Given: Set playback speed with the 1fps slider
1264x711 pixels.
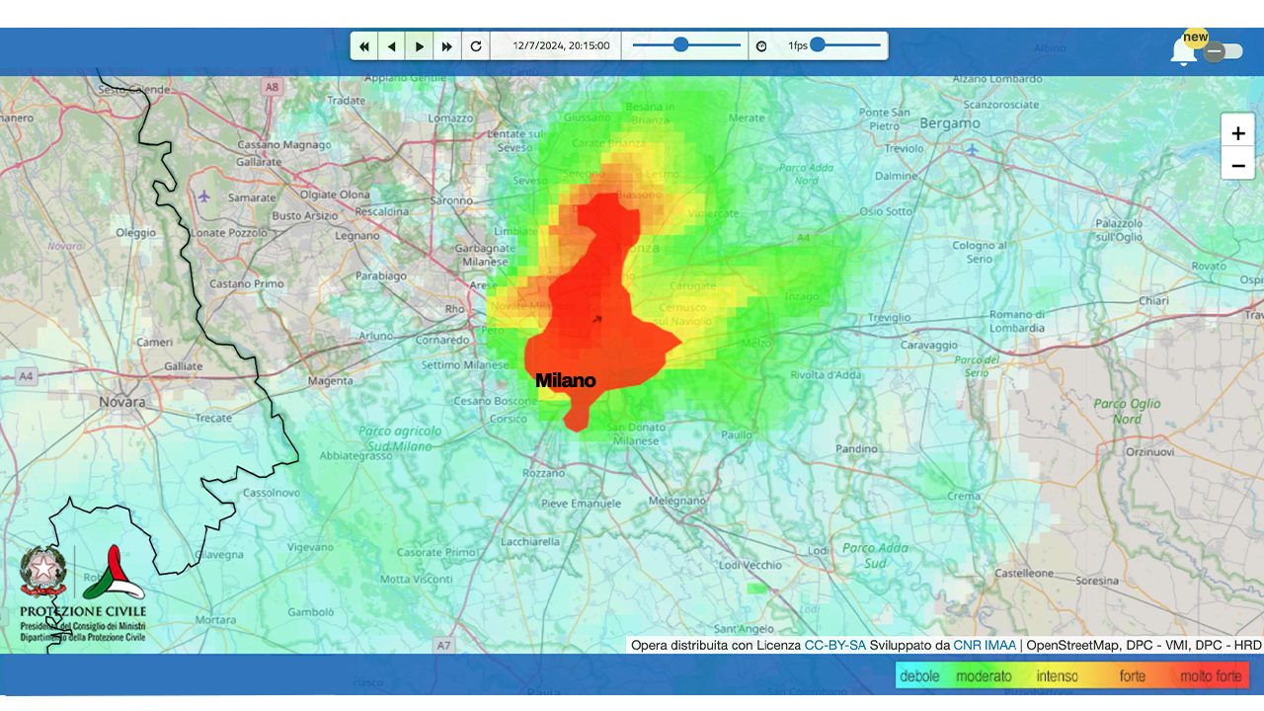Looking at the screenshot, I should click(x=818, y=44).
